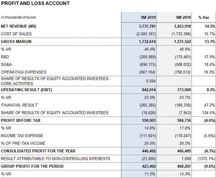Select SG&A variance 18.4%

tap(210, 64)
